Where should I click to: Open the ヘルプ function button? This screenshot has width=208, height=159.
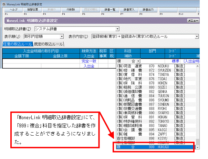(x=13, y=10)
